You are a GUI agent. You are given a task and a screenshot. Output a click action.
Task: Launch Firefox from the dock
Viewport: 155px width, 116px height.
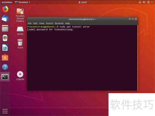pos(5,9)
